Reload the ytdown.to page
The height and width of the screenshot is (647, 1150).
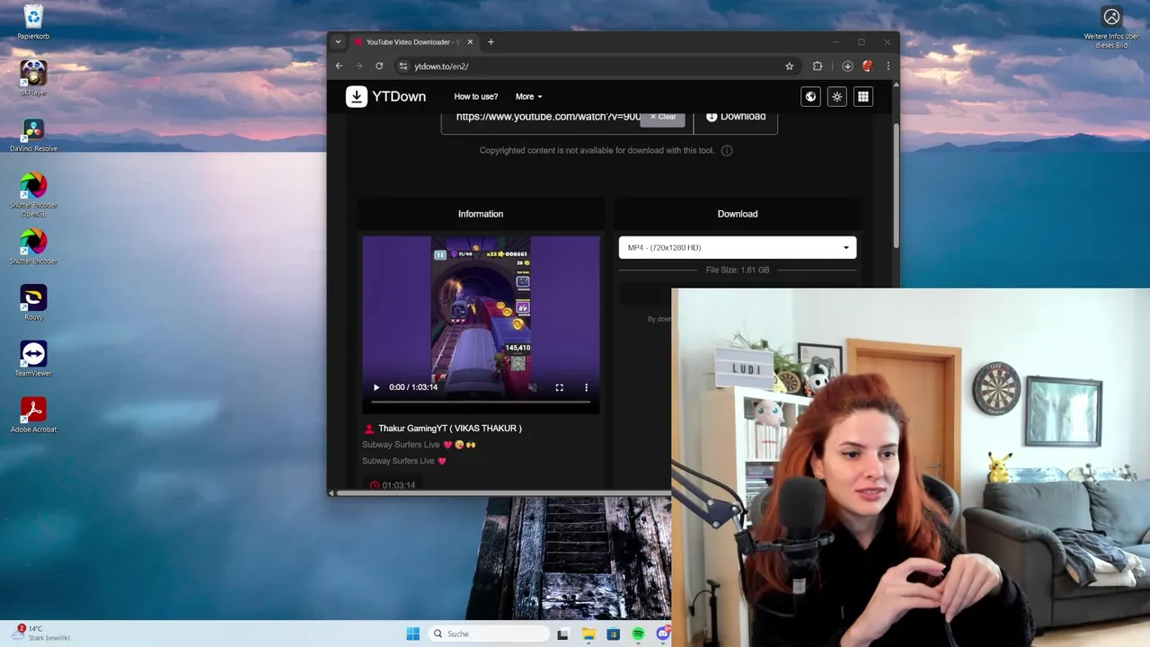click(x=379, y=66)
